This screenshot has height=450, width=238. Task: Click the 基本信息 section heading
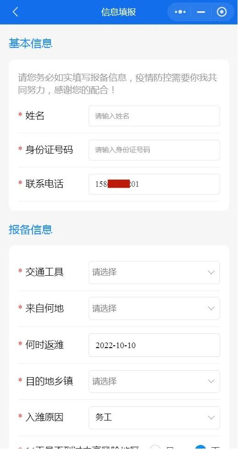31,43
